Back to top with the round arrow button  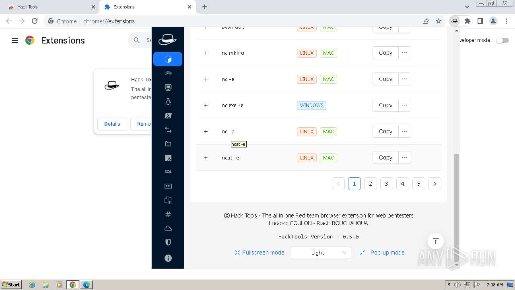pos(435,241)
